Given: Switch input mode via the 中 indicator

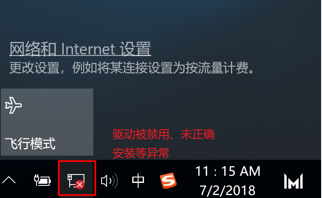Looking at the screenshot, I should [x=138, y=180].
